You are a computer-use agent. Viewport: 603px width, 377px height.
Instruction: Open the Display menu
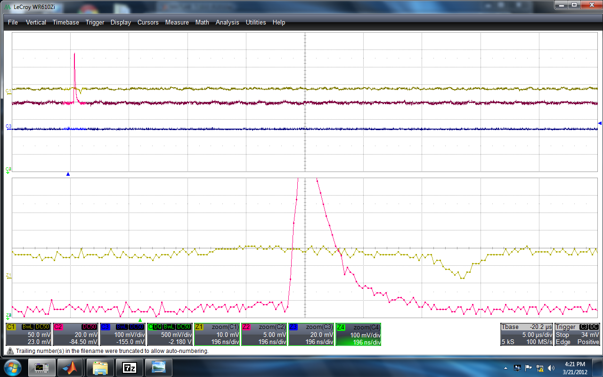pos(121,22)
